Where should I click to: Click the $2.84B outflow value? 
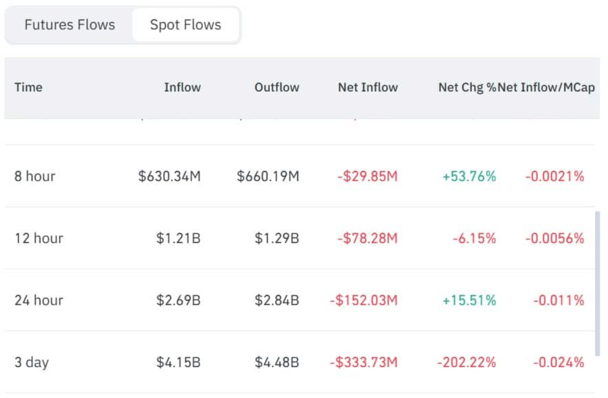click(277, 300)
